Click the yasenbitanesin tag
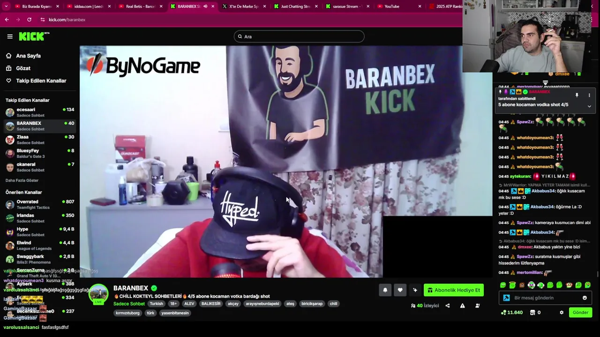The image size is (600, 337). [x=175, y=313]
